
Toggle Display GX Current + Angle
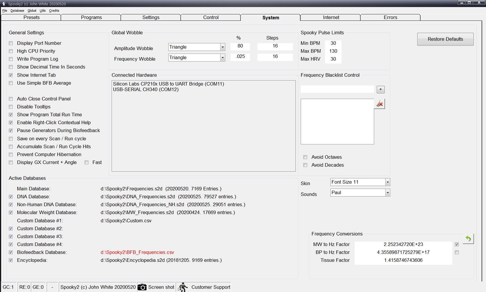coord(11,163)
